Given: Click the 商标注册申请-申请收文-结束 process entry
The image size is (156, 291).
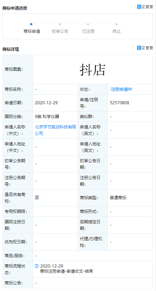Looking at the screenshot, I should point(67,271).
